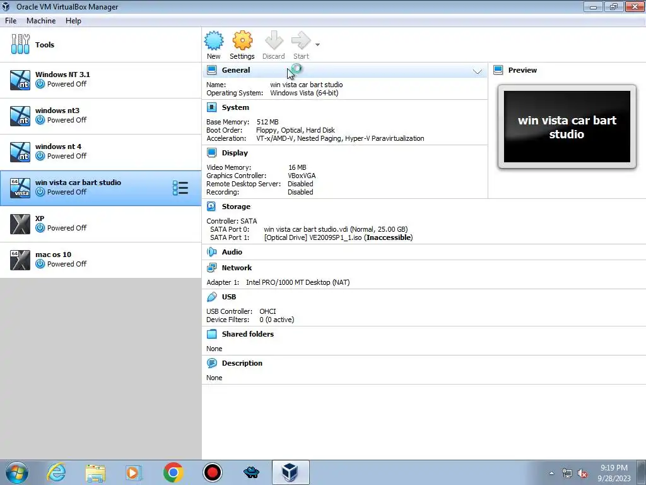
Task: Click the System section chip icon
Action: [x=212, y=107]
